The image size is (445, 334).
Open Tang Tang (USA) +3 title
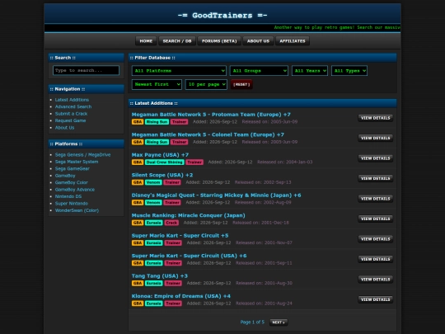coord(160,275)
